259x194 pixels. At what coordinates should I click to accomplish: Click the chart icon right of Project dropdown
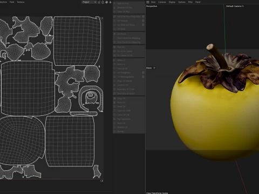99,2
